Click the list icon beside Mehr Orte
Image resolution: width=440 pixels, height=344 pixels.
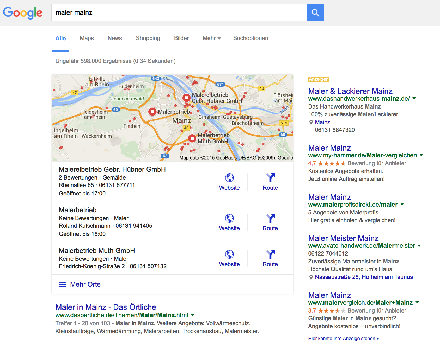pos(62,284)
